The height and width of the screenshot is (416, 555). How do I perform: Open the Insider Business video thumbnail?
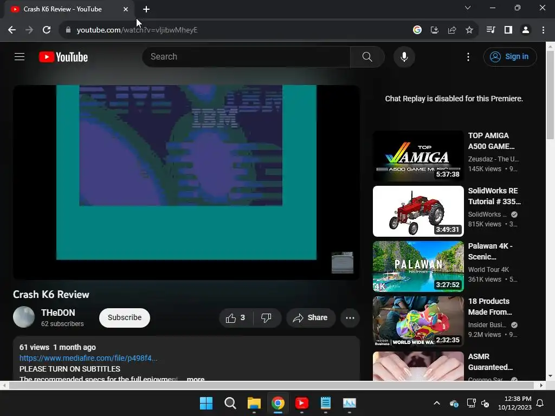[418, 322]
